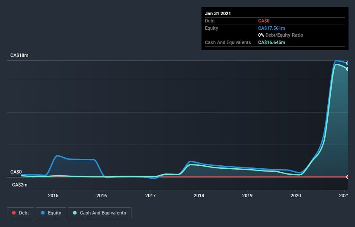The height and width of the screenshot is (227, 355).
Task: Select the Cash data point at Jan 2021
Action: [x=348, y=69]
